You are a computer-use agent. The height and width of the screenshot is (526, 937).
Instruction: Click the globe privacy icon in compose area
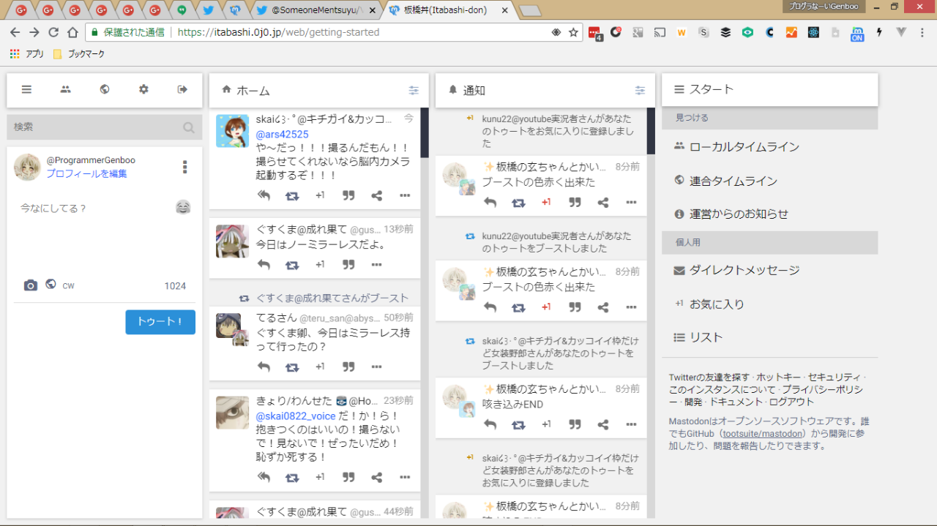pos(51,285)
